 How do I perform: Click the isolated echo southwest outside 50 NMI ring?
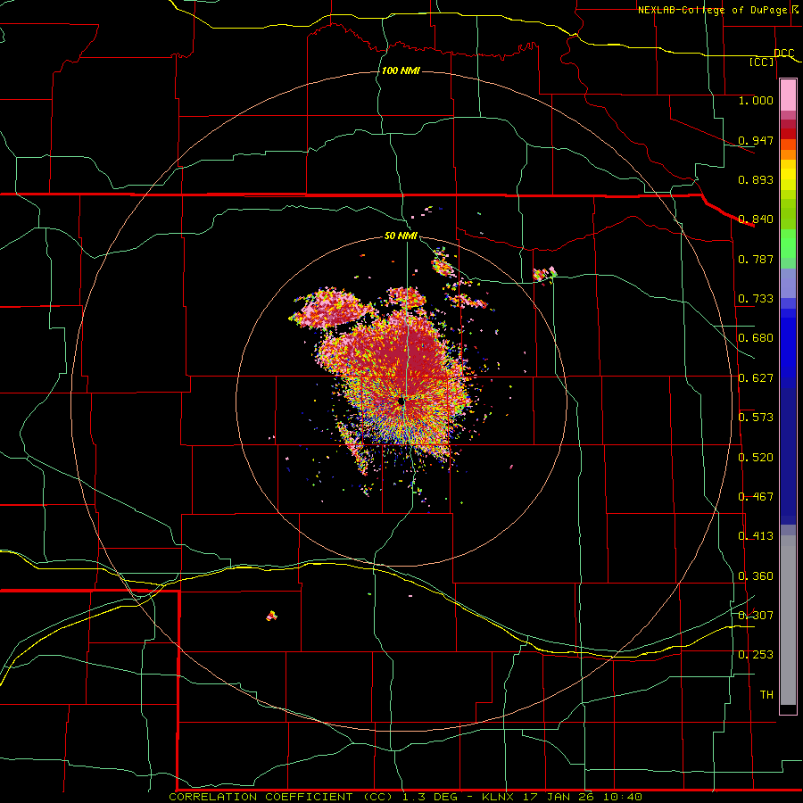tap(272, 616)
